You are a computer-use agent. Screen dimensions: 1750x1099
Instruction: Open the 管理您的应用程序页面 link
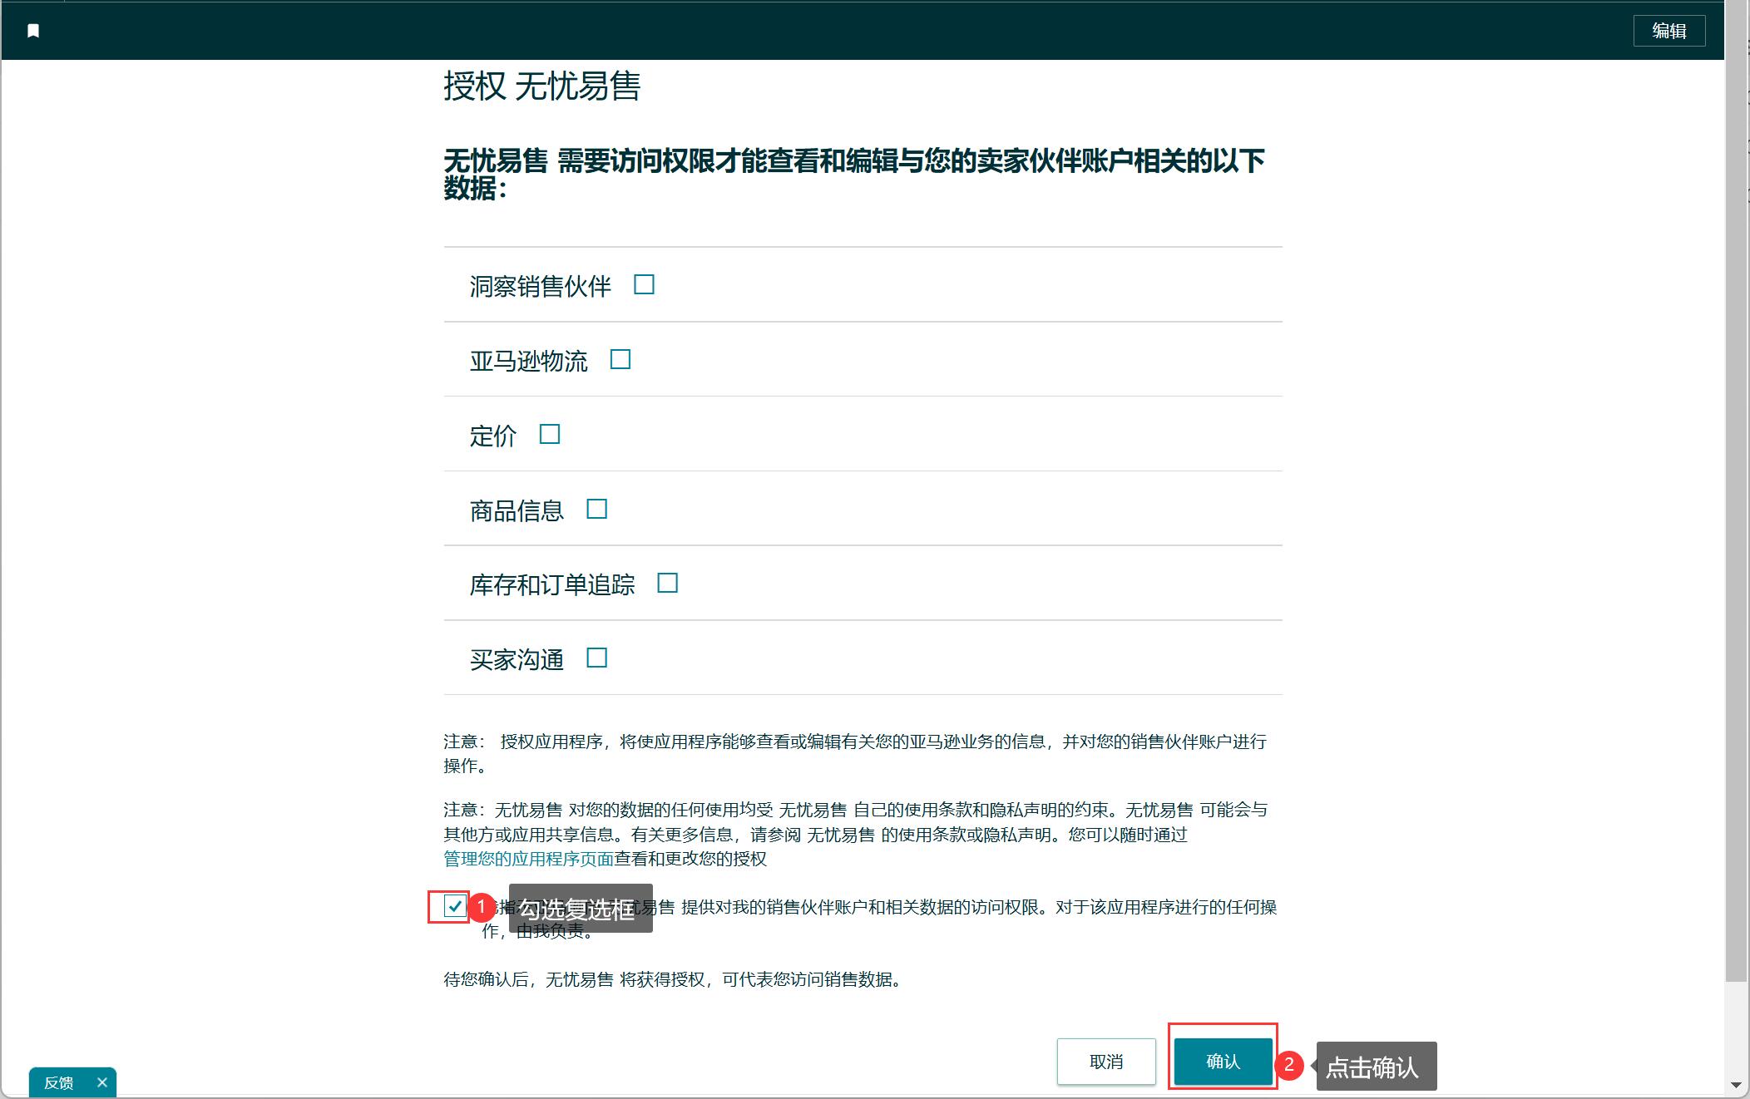[528, 859]
